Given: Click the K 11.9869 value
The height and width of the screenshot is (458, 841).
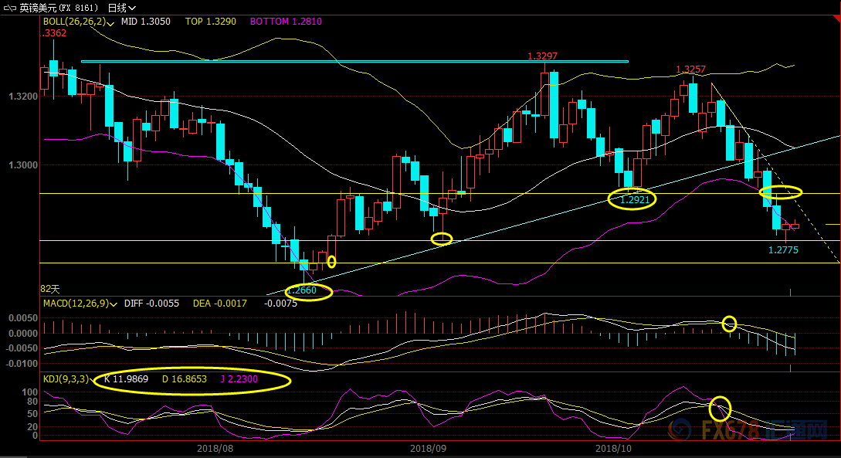Looking at the screenshot, I should [x=126, y=379].
